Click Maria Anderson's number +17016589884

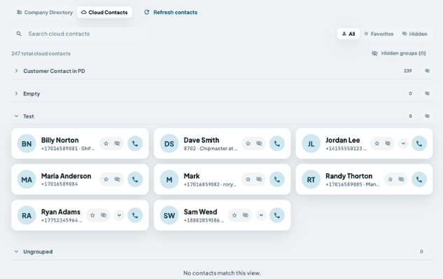59,184
